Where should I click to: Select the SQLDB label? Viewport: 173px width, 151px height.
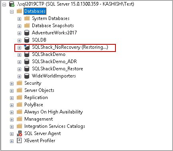click(x=39, y=40)
